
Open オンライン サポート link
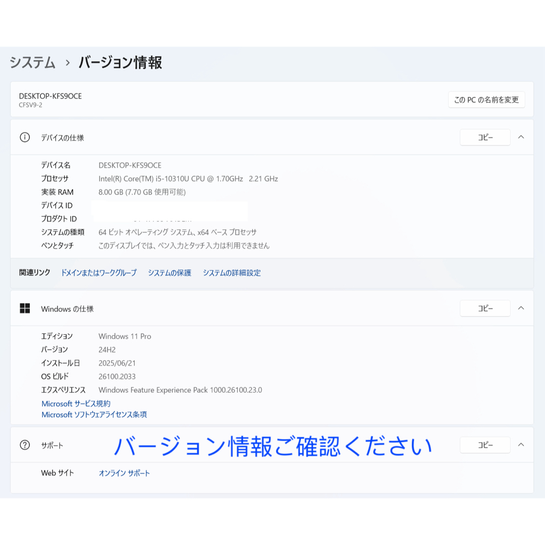click(x=124, y=473)
